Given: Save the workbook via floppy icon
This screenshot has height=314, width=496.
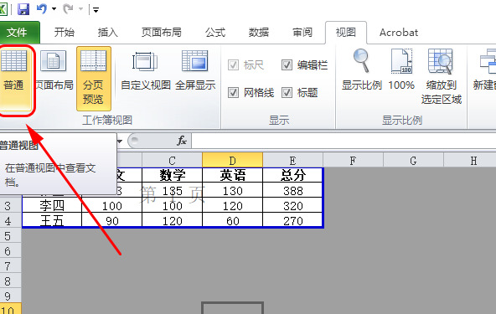Looking at the screenshot, I should click(23, 9).
